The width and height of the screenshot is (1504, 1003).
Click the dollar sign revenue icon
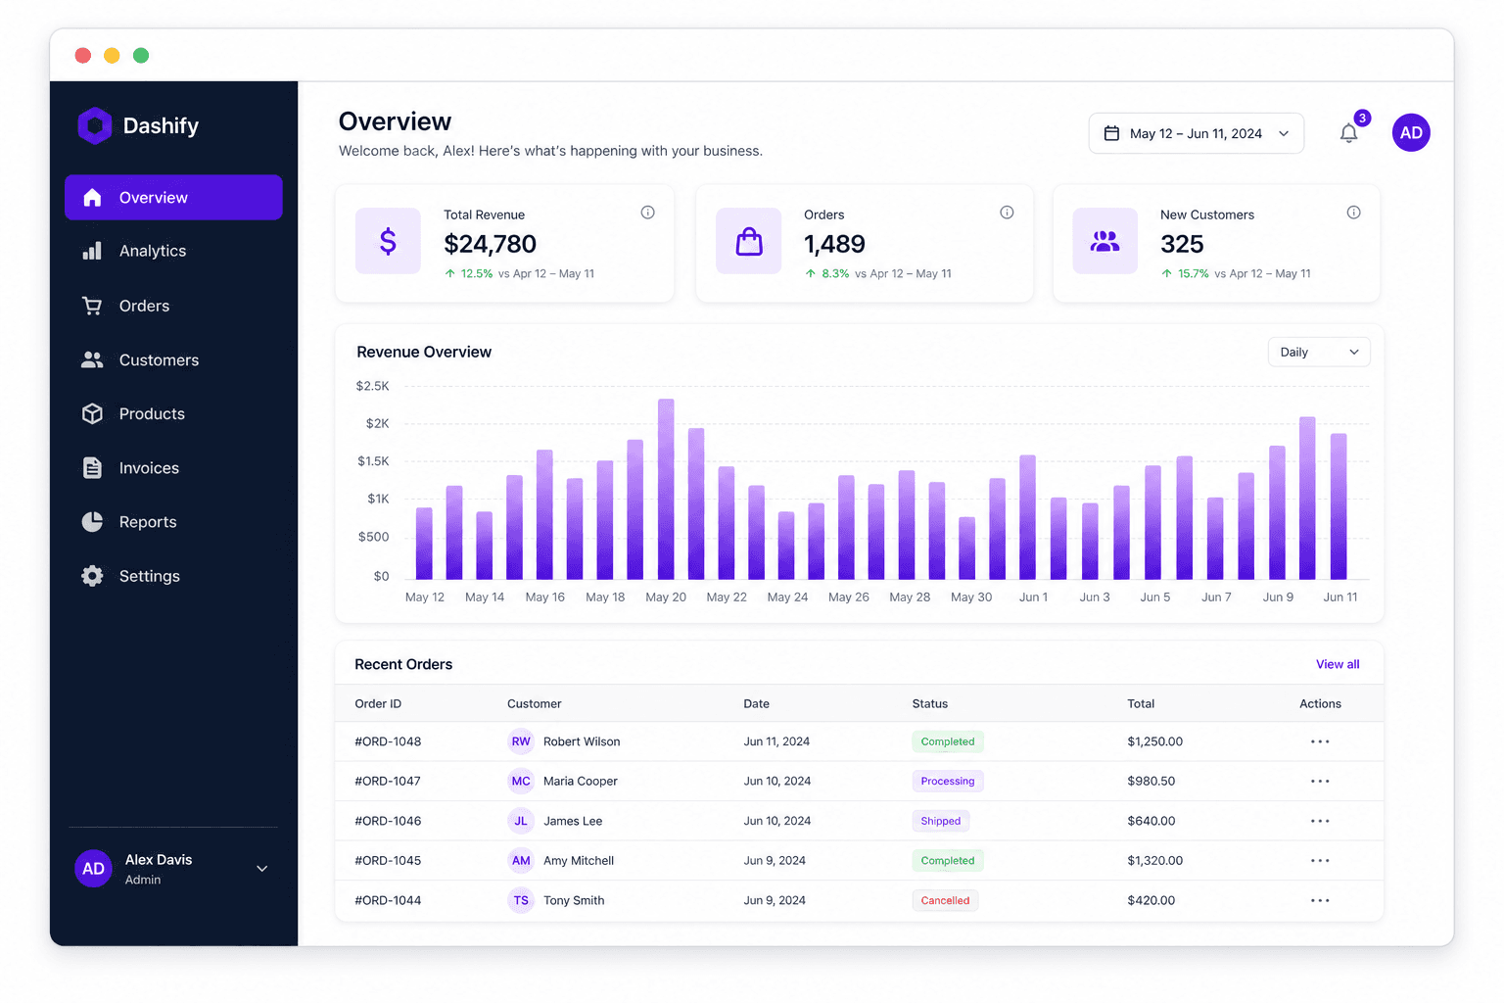(388, 241)
